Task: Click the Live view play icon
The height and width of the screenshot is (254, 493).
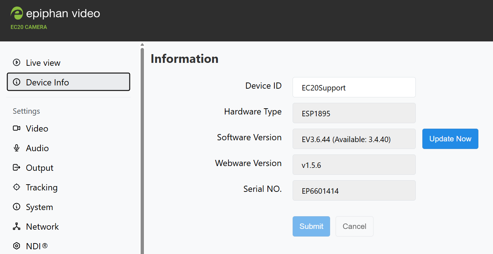Action: pos(16,63)
